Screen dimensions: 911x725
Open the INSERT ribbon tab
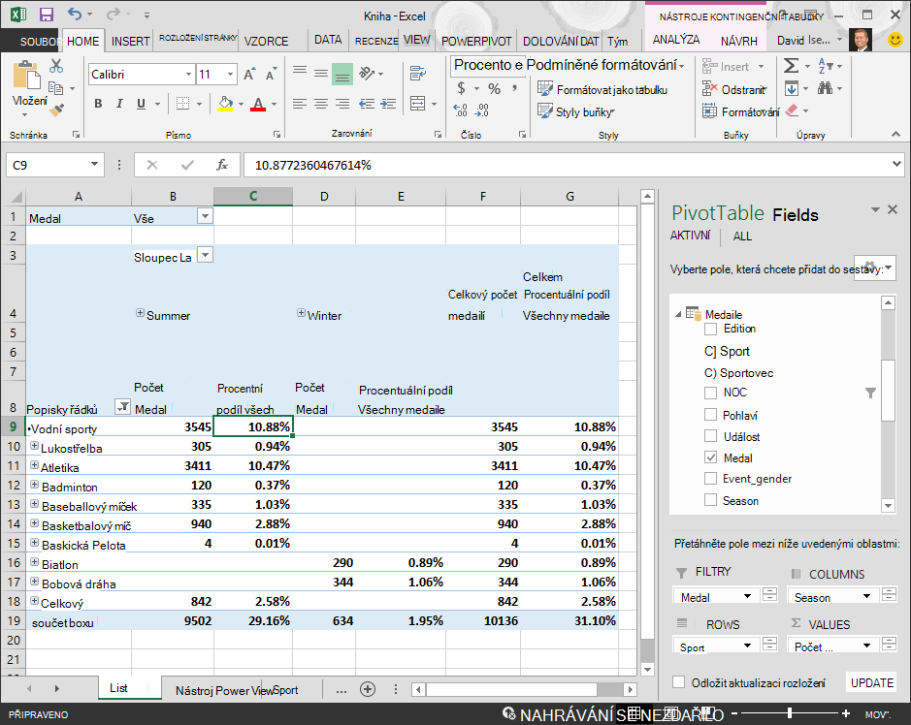coord(131,42)
